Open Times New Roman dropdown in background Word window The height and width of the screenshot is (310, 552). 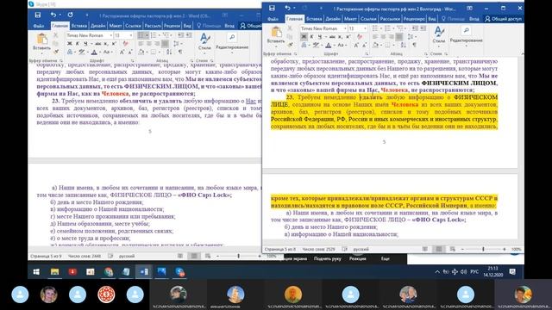click(111, 35)
